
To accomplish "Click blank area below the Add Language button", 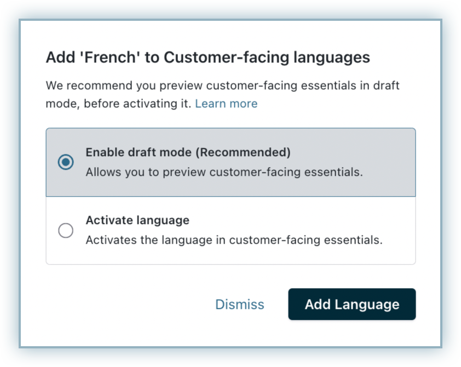I will click(351, 333).
